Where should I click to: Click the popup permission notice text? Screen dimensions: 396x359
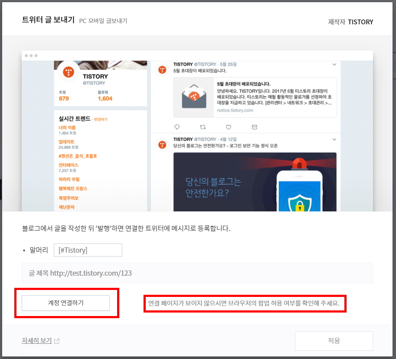[x=244, y=303]
